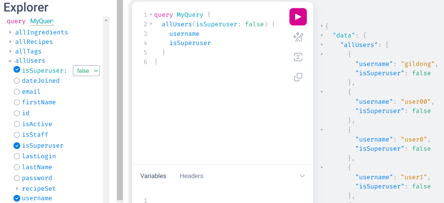Screen dimensions: 444x203
Task: Run the query with the play button
Action: coord(298,17)
